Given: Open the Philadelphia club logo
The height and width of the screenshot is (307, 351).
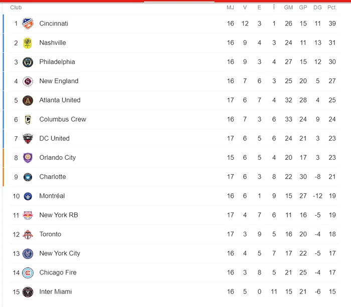Looking at the screenshot, I should [28, 62].
